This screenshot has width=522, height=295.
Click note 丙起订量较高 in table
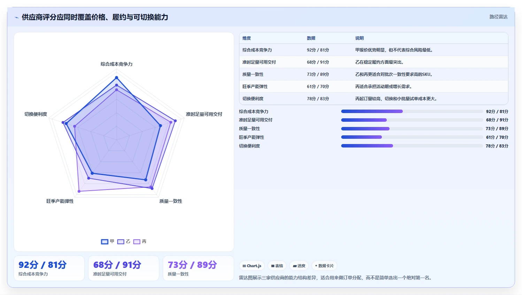pyautogui.click(x=396, y=99)
